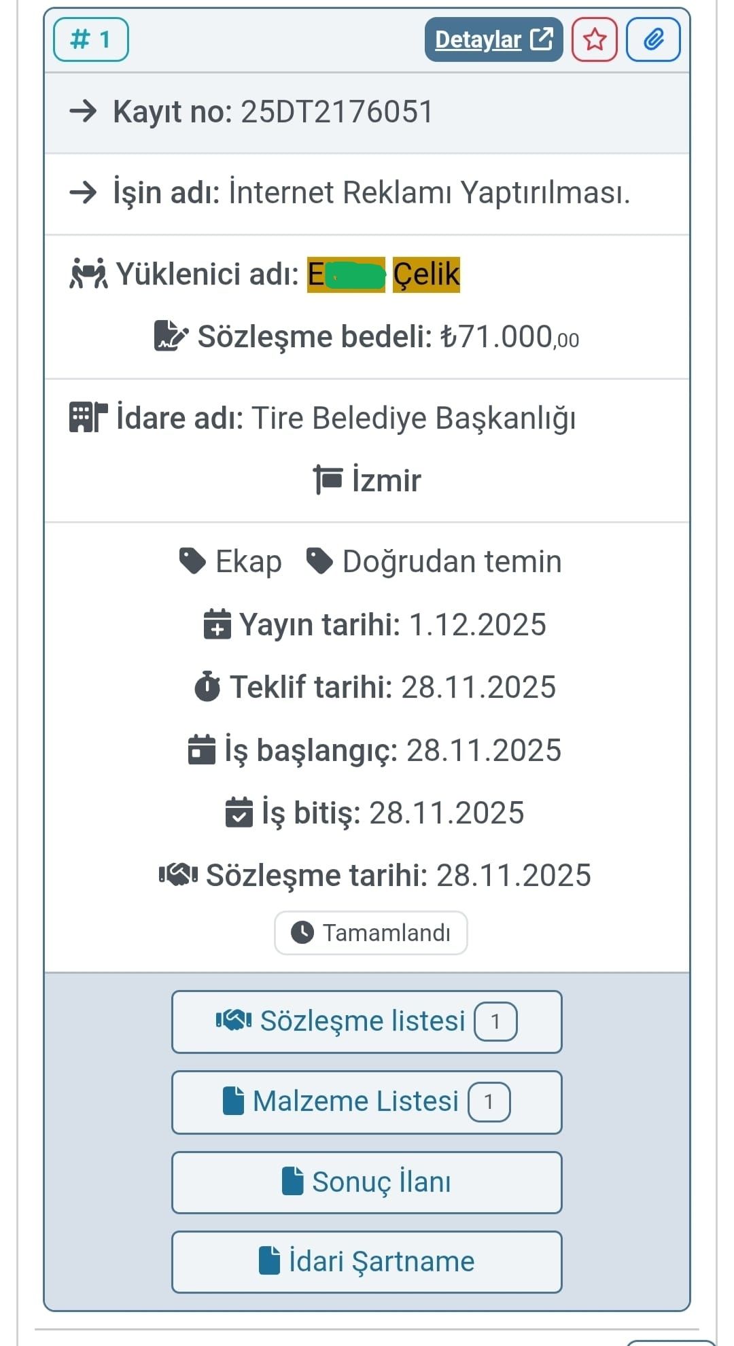Click the building icon next to İdare adı

click(x=86, y=417)
